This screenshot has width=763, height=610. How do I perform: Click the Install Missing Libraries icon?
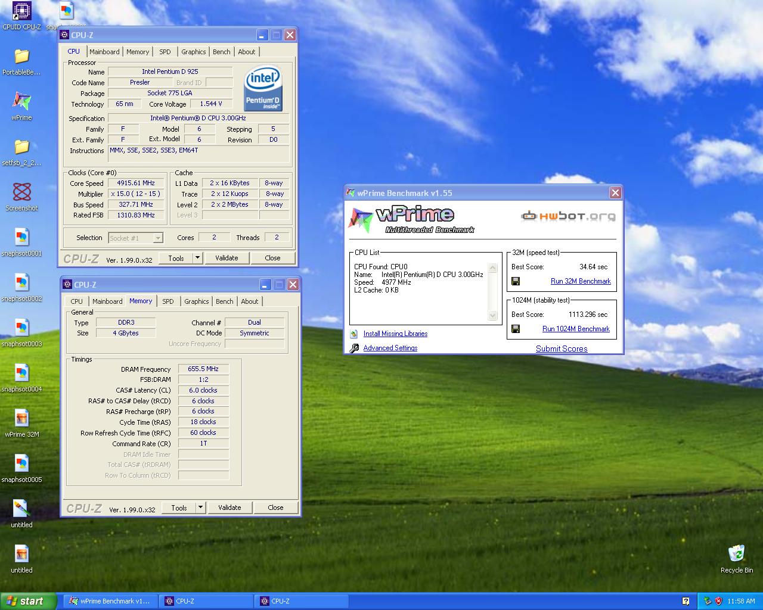pyautogui.click(x=354, y=334)
